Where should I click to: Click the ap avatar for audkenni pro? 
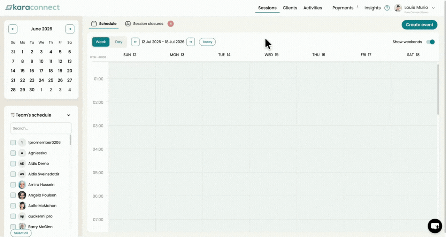tap(22, 216)
